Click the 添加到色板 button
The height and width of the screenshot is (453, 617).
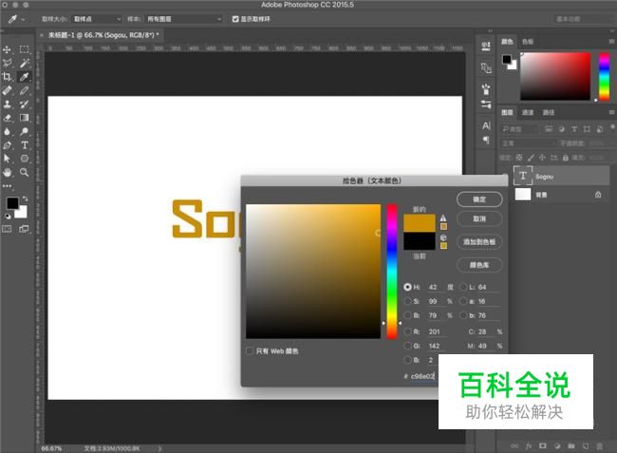click(x=478, y=242)
